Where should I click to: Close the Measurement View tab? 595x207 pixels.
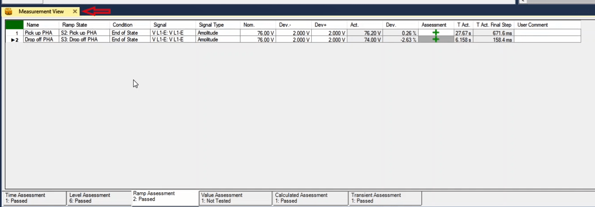(75, 12)
